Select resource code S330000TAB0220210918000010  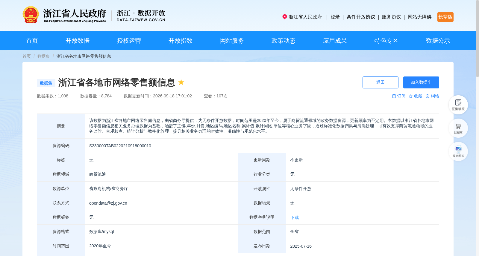[x=120, y=146]
